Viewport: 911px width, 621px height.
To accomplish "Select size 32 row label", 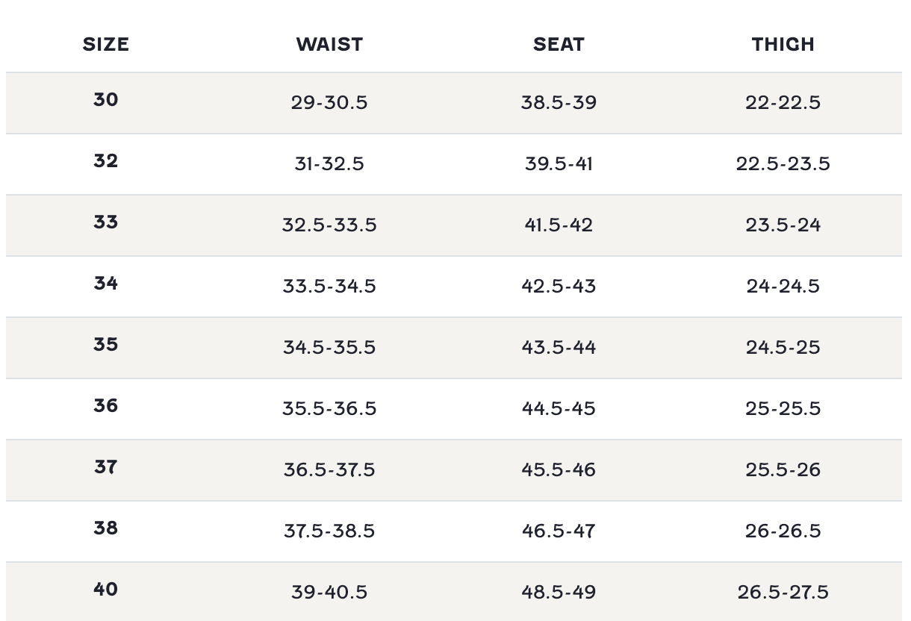I will (105, 160).
